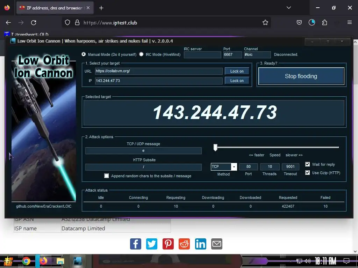
Task: Bookmark this page with the star
Action: point(265,23)
